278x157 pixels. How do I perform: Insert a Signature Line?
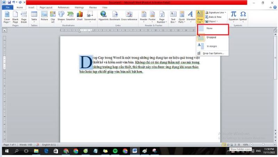(215, 13)
